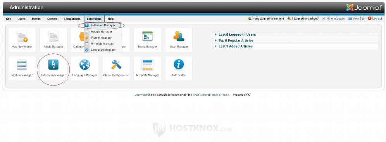Open the Site menu
Screen dimensions: 386x142
[9, 19]
